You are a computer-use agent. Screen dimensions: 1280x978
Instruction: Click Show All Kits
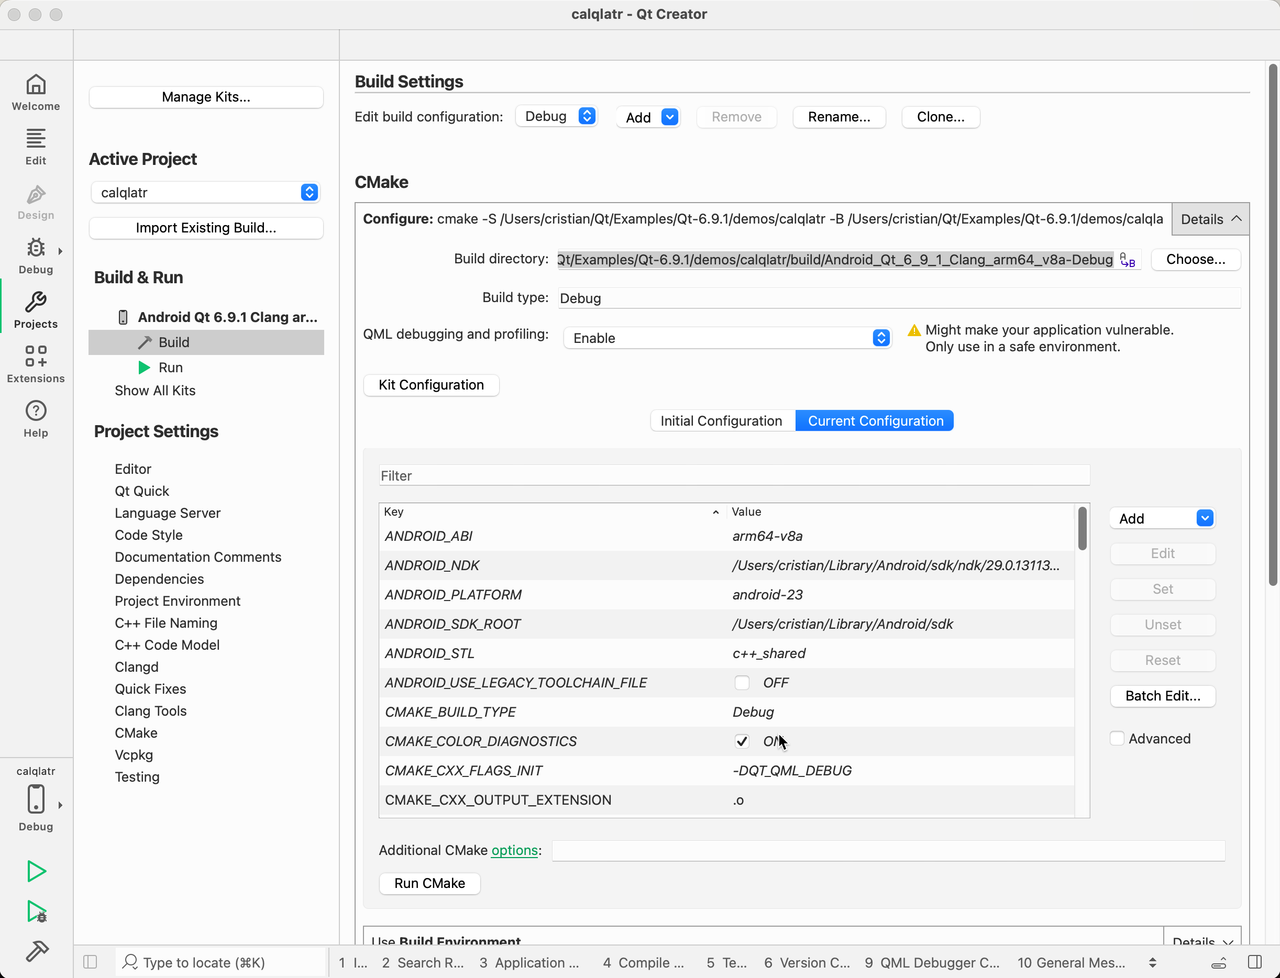[x=155, y=391]
